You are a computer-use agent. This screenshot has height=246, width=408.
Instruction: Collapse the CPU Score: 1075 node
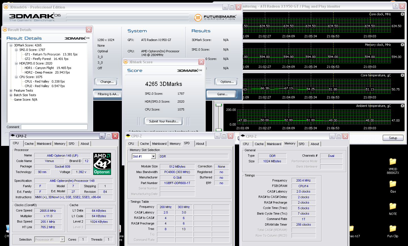click(16, 77)
